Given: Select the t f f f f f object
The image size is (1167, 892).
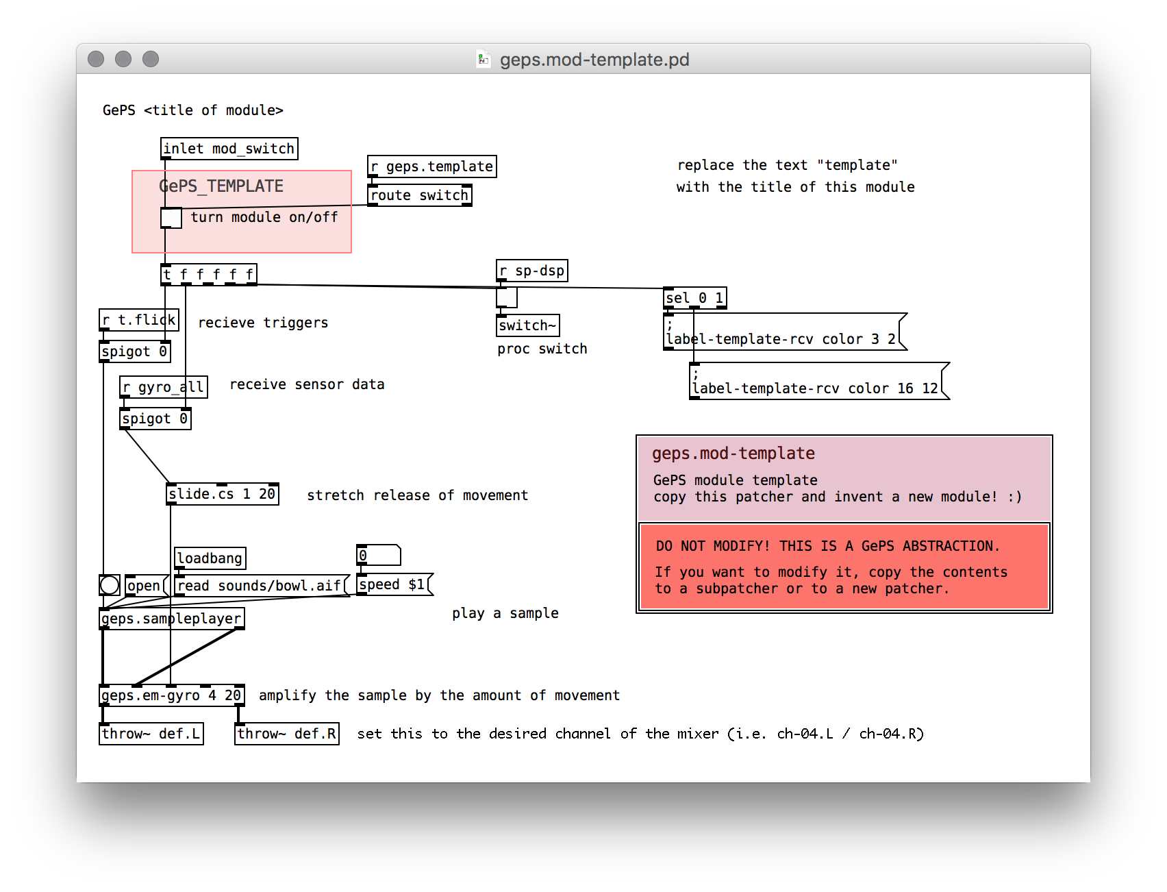Looking at the screenshot, I should 209,275.
